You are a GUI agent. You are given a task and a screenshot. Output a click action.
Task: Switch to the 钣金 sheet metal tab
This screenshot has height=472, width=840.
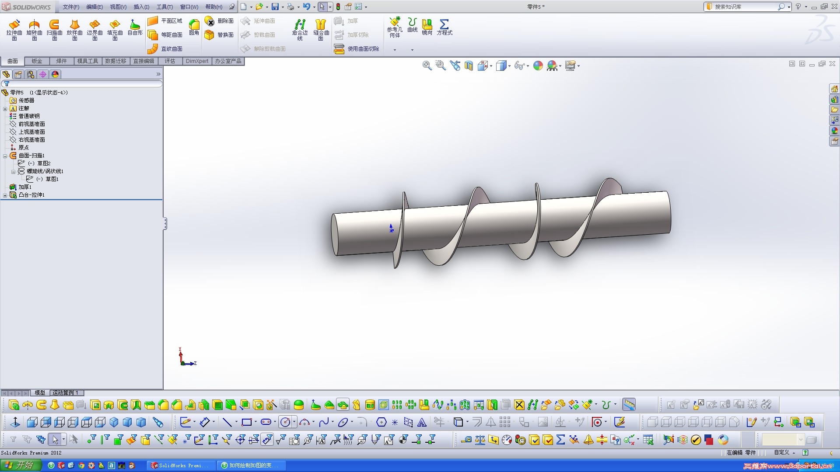pos(37,61)
